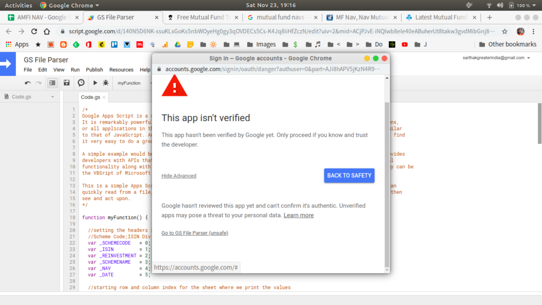Open the Google Drive bookmark icon
This screenshot has height=305, width=542.
click(178, 44)
